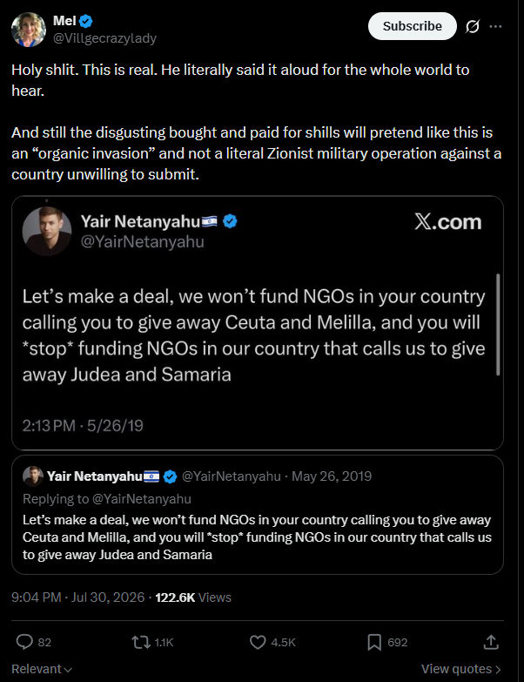
Task: Open View quotes link
Action: (461, 669)
